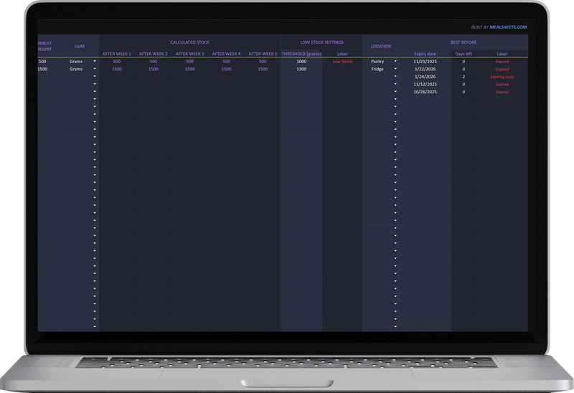
Task: Select the Label subheader under Best Before
Action: point(502,54)
